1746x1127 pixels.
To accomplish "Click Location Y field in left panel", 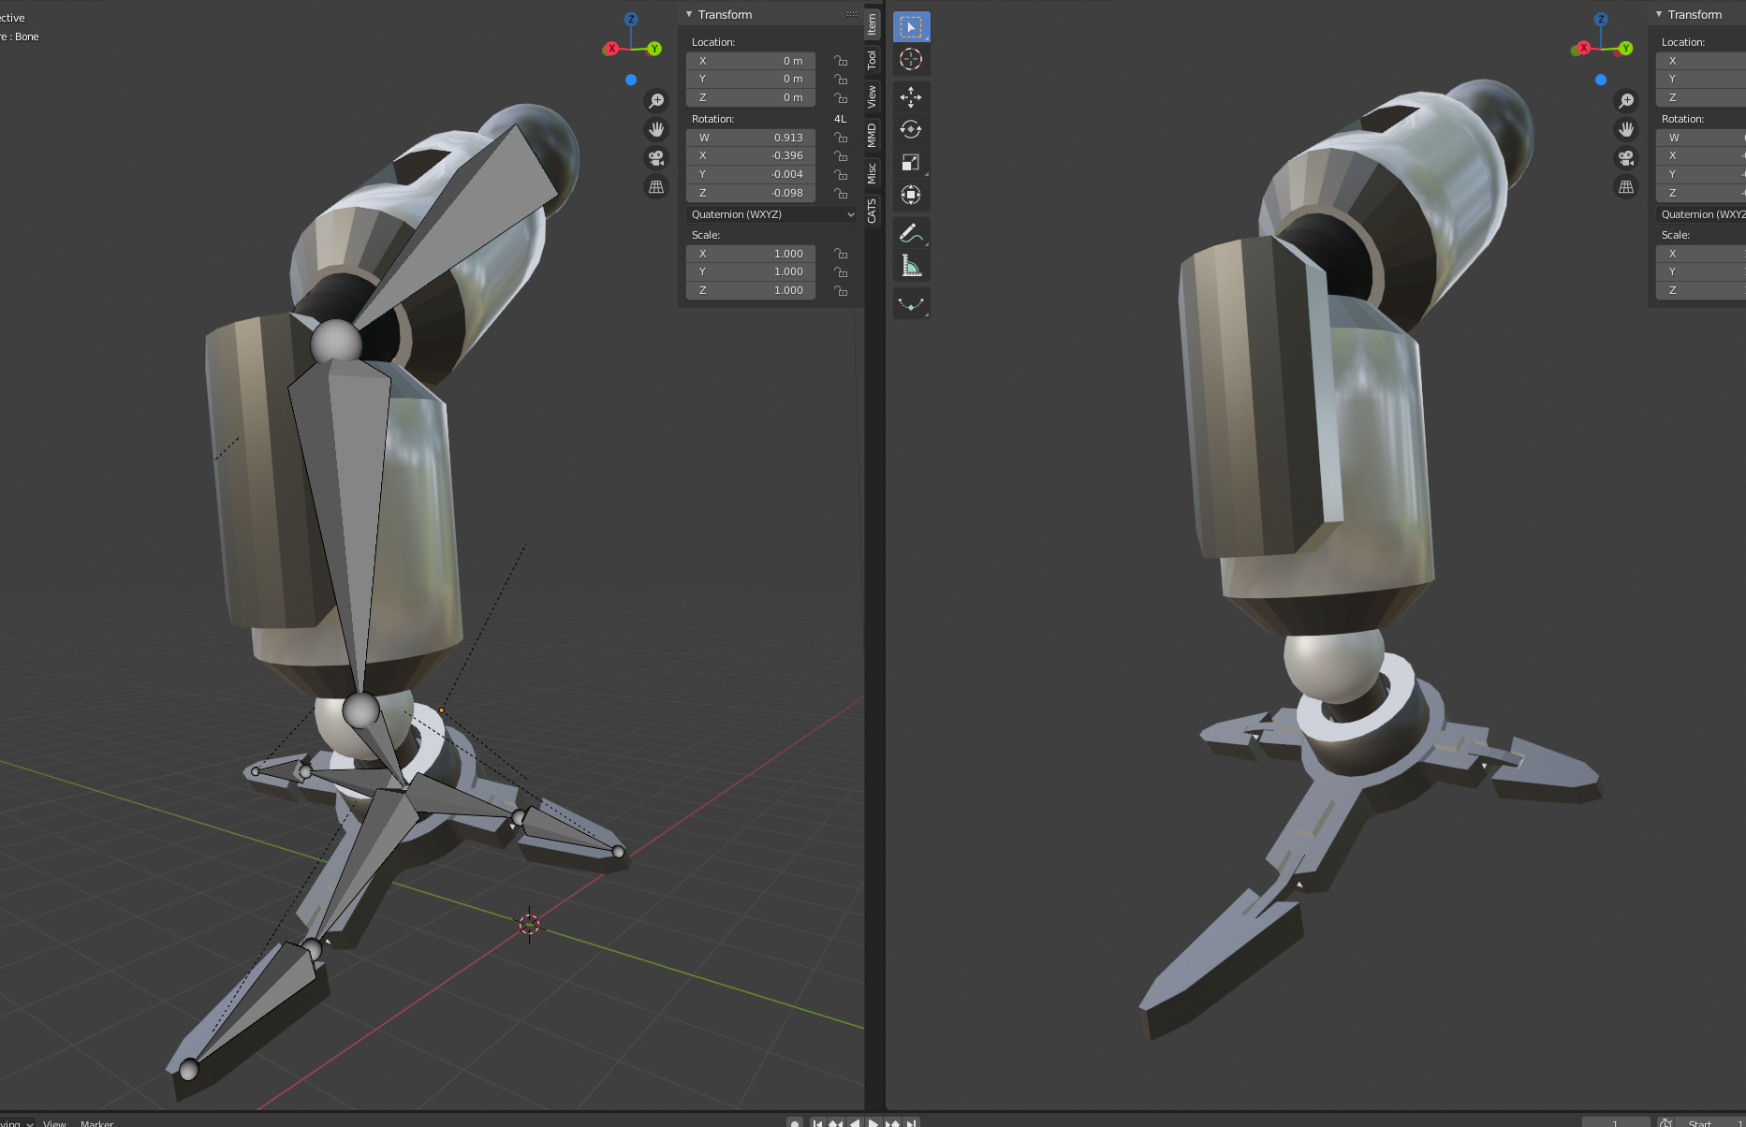I will [751, 80].
